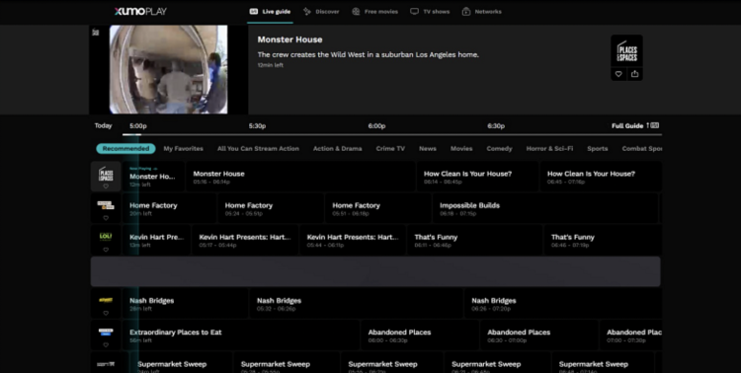Image resolution: width=741 pixels, height=373 pixels.
Task: Click the 6:00p time marker
Action: 376,126
